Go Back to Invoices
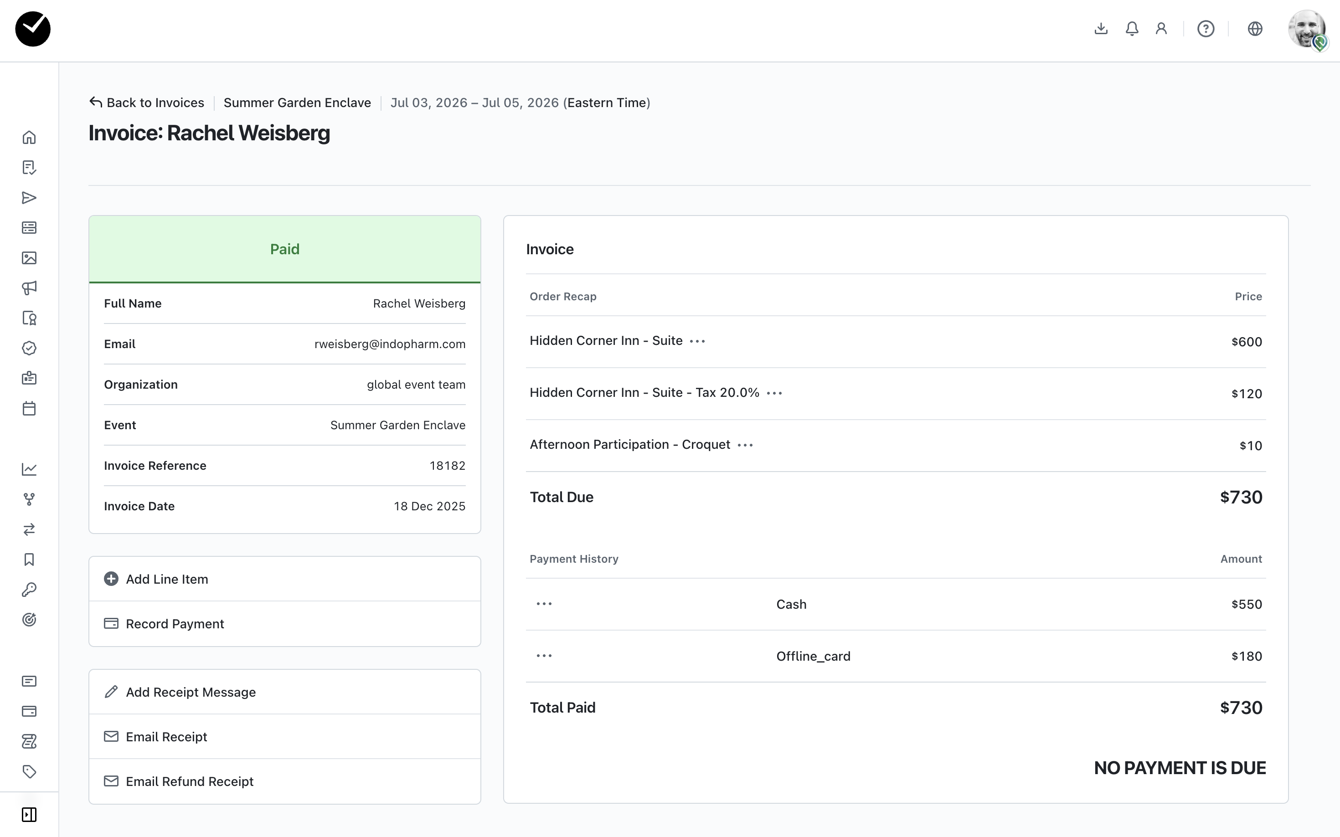Image resolution: width=1340 pixels, height=837 pixels. [x=147, y=103]
